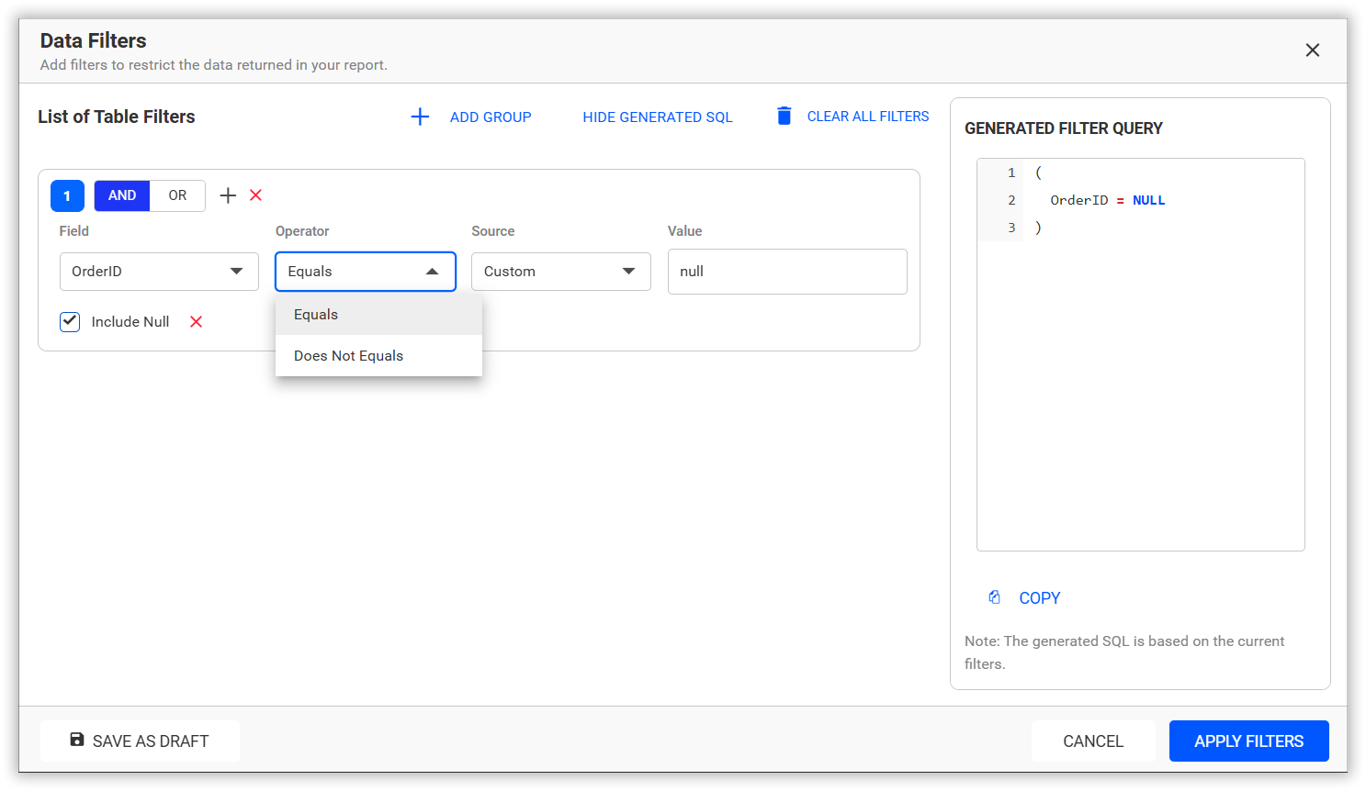Add a condition with the group plus icon

(228, 195)
